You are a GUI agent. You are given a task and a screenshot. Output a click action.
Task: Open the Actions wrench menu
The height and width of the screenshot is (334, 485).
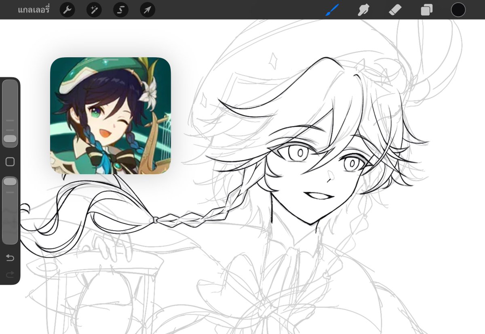point(67,10)
